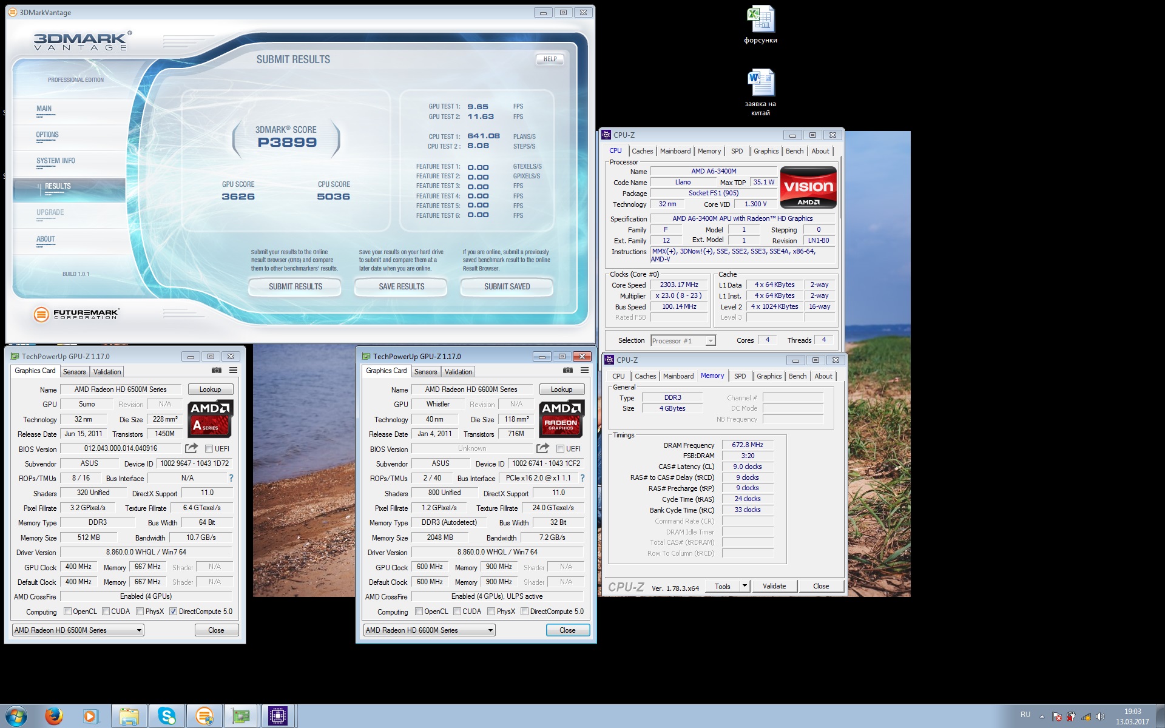Open Windows Explorer from the taskbar
The width and height of the screenshot is (1165, 728).
129,716
